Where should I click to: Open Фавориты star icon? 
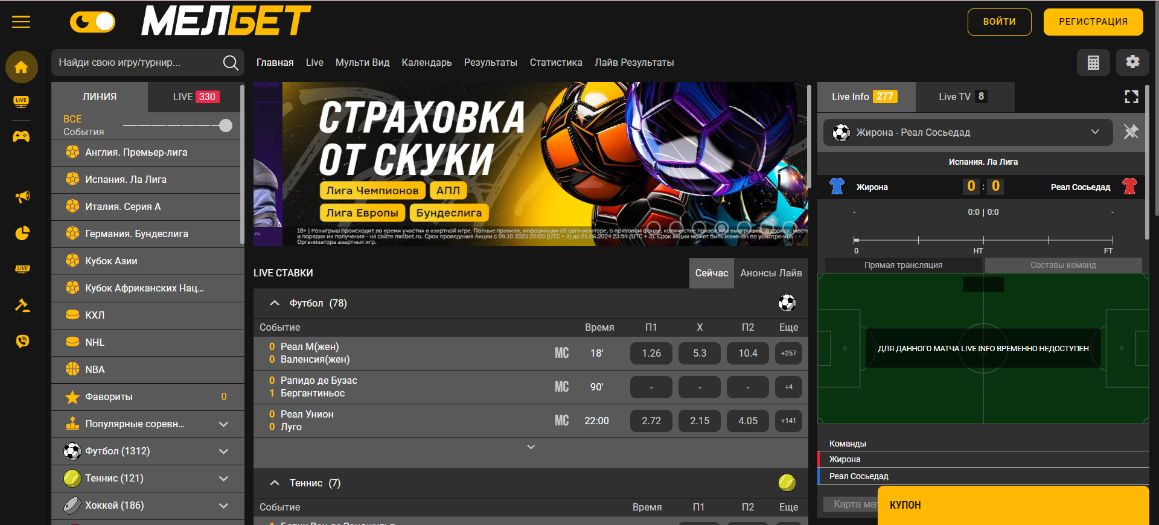click(x=72, y=397)
